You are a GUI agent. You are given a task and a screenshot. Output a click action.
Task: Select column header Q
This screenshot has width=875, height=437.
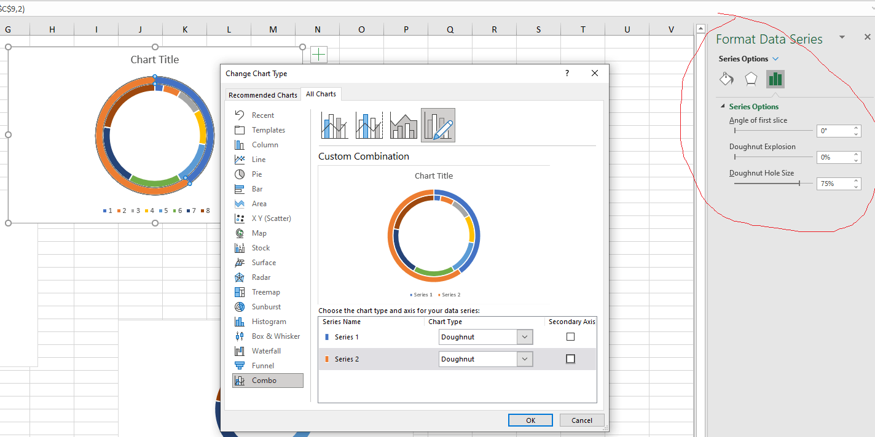click(450, 29)
